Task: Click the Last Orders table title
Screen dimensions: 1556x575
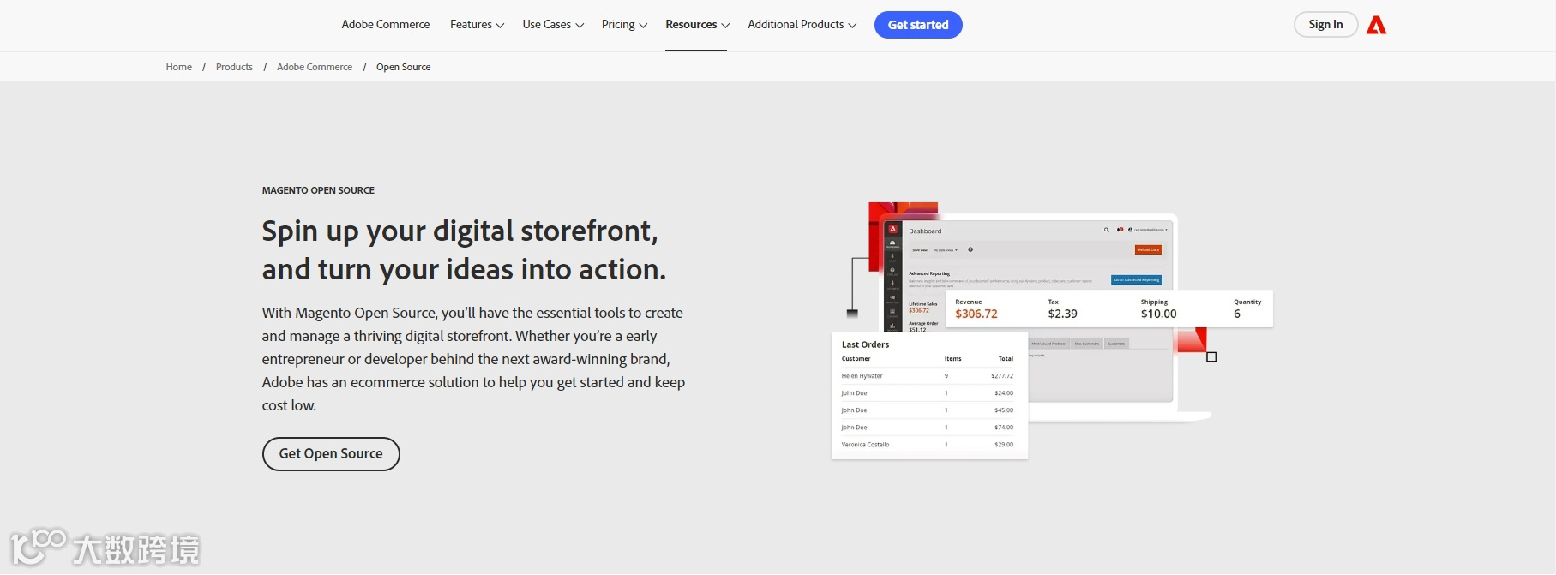Action: (865, 344)
